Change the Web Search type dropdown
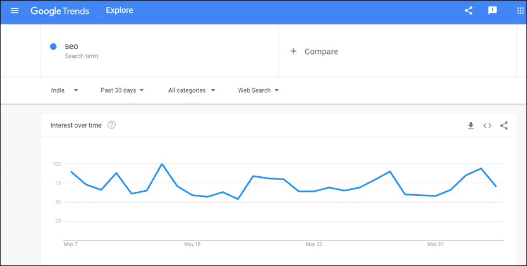Viewport: 527px width, 266px height. [x=258, y=90]
